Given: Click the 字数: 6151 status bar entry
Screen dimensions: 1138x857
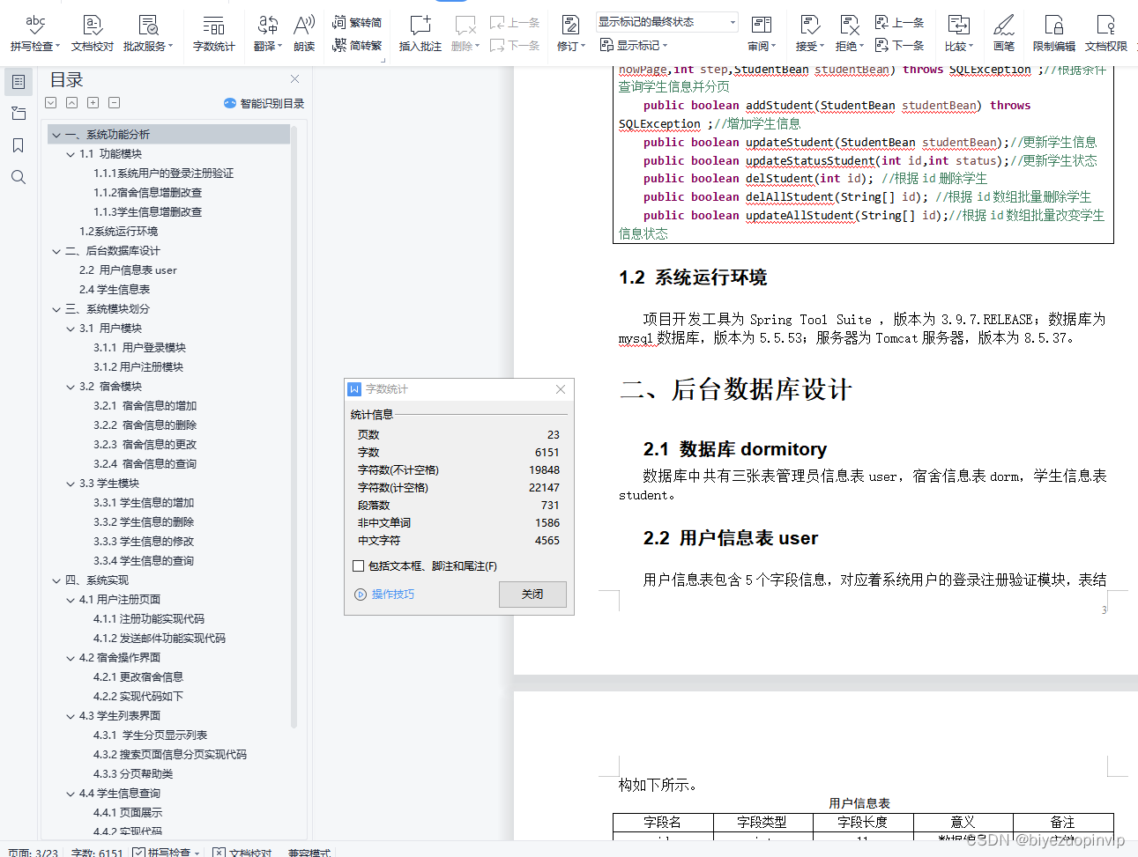Looking at the screenshot, I should point(97,852).
